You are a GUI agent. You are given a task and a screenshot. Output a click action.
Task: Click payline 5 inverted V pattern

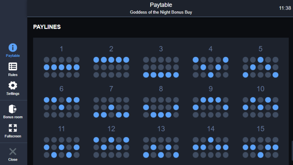(260, 67)
